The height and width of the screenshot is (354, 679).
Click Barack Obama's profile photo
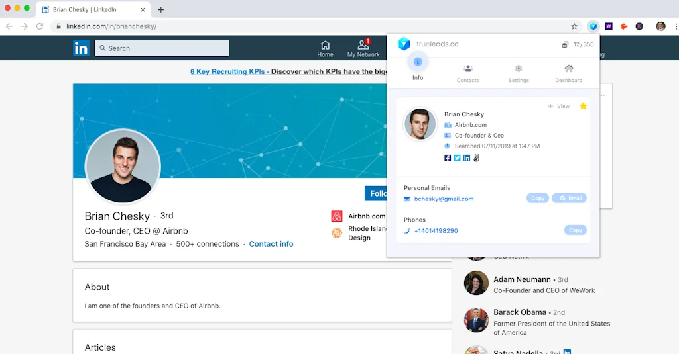tap(476, 320)
